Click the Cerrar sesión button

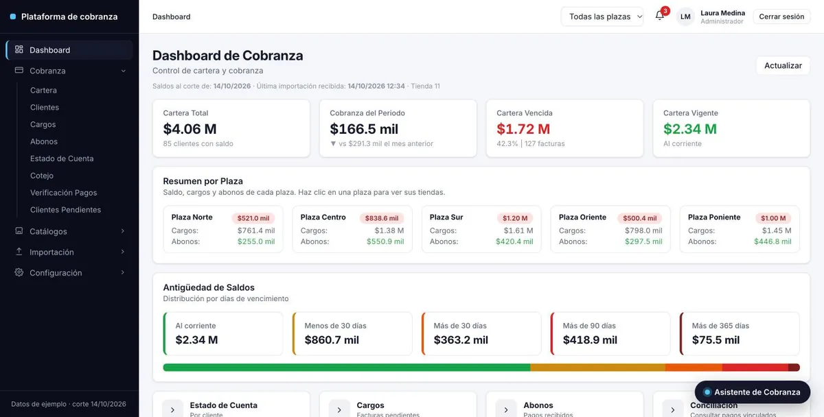(781, 16)
